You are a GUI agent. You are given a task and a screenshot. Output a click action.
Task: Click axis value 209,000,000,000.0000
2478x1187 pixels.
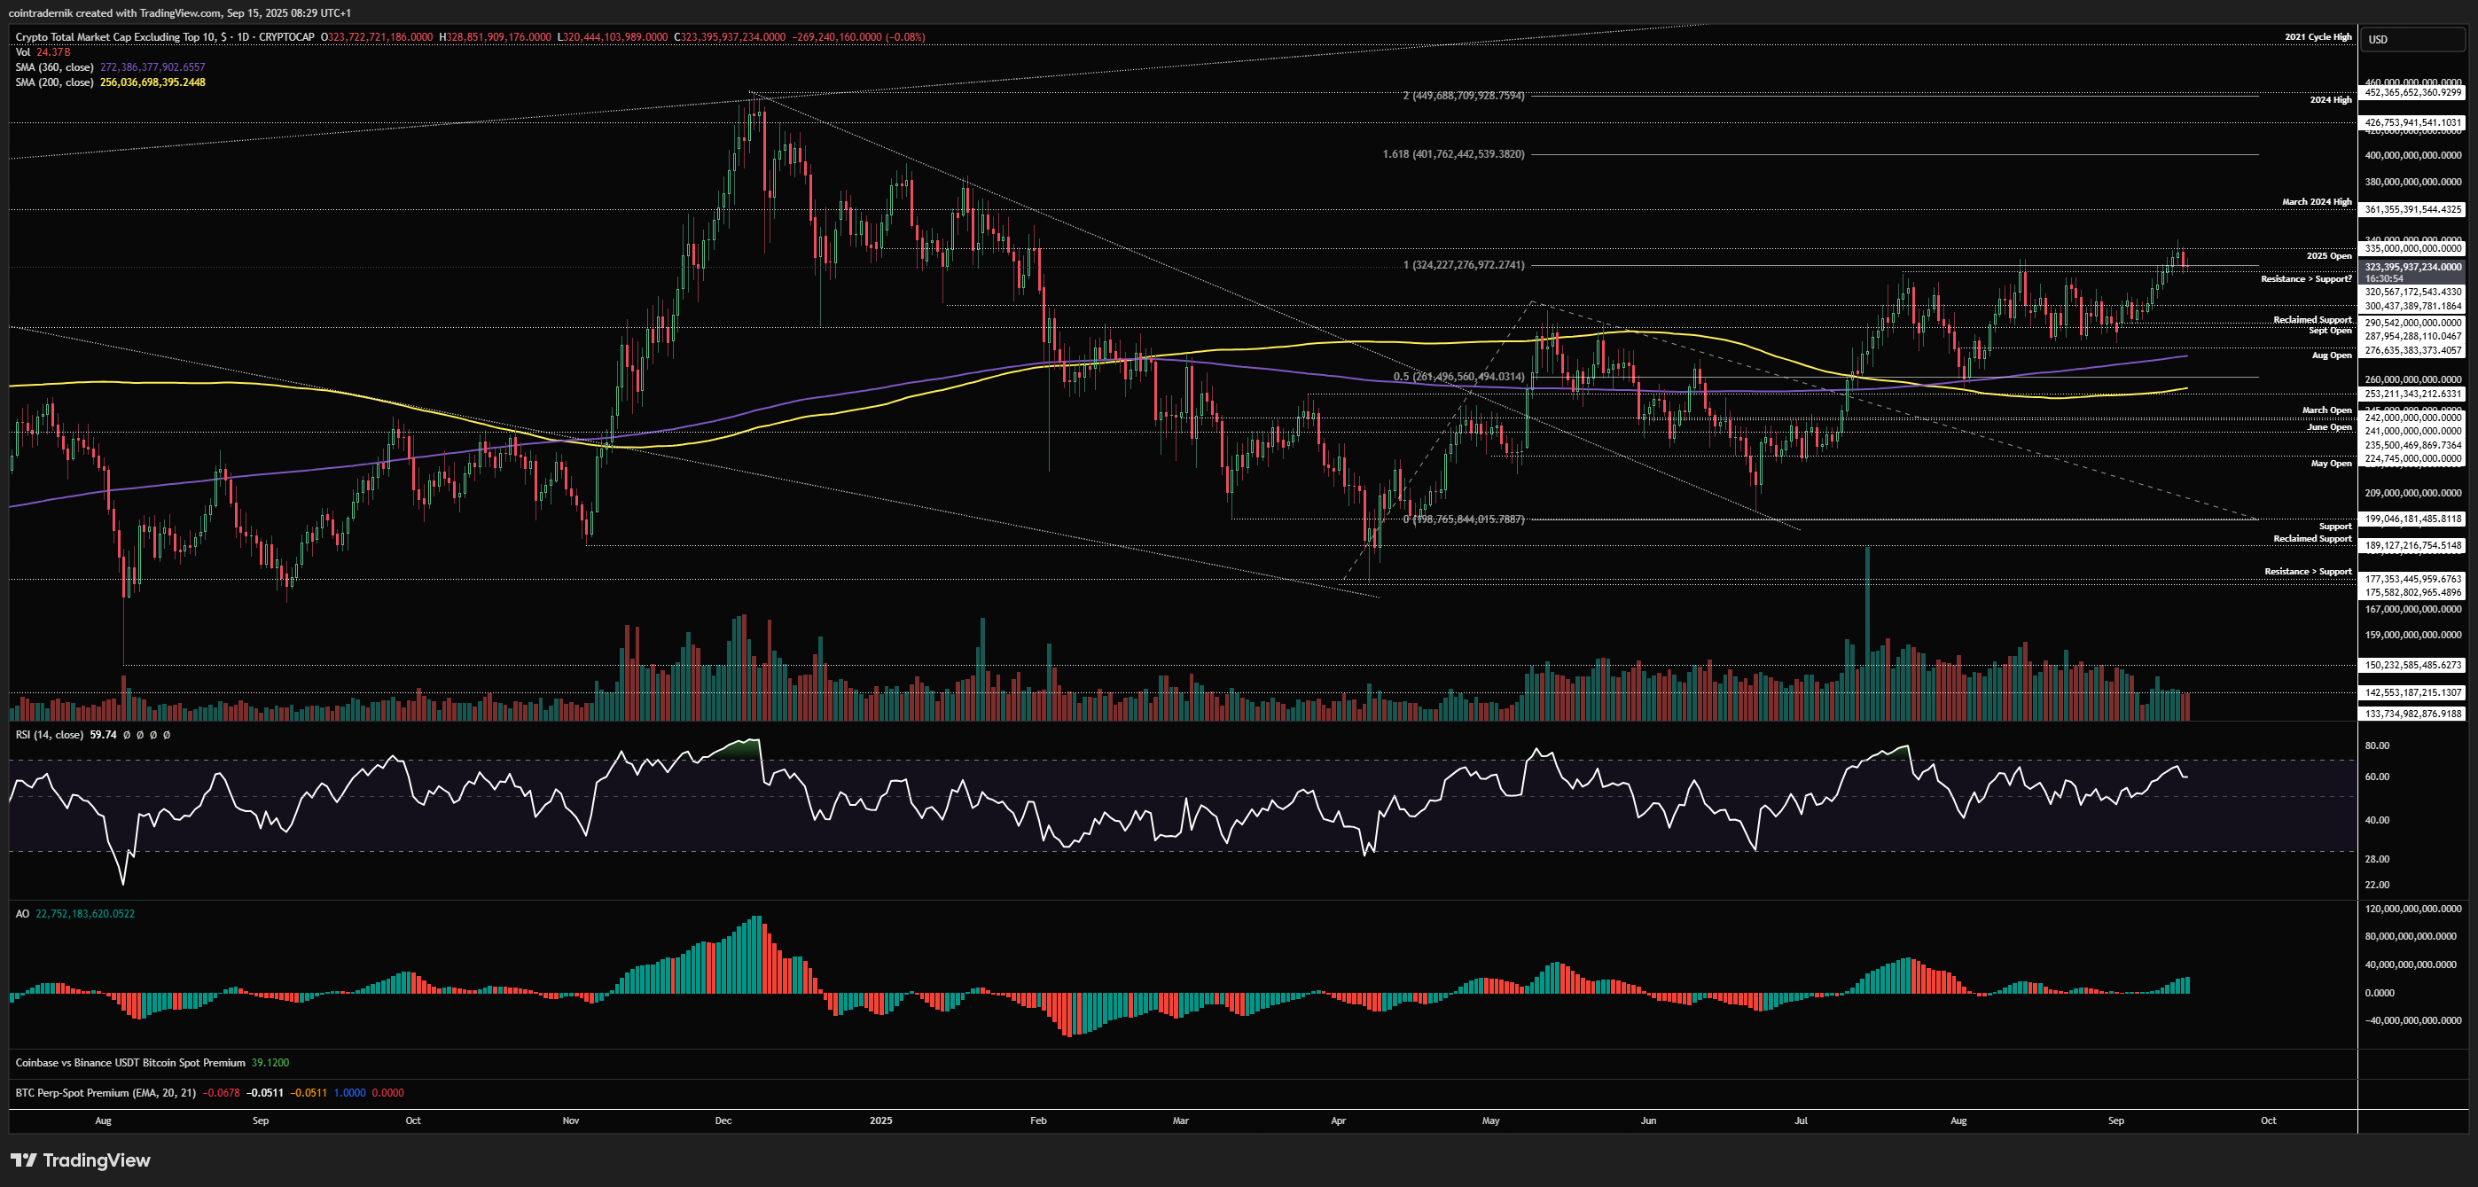click(2413, 494)
